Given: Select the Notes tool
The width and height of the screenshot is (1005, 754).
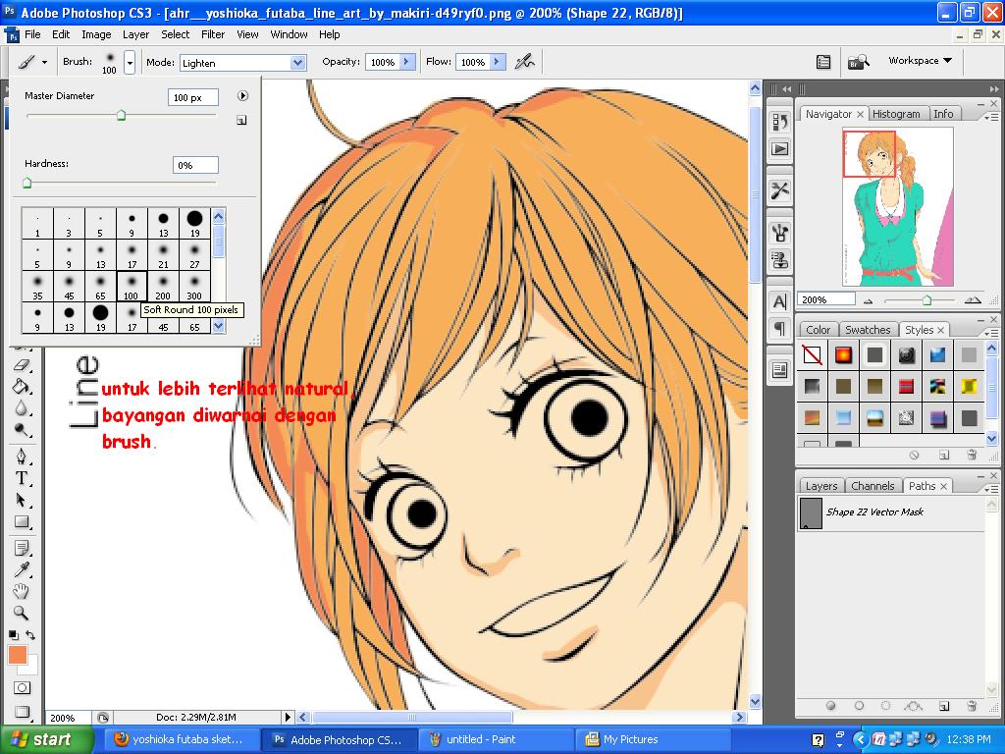Looking at the screenshot, I should [22, 548].
